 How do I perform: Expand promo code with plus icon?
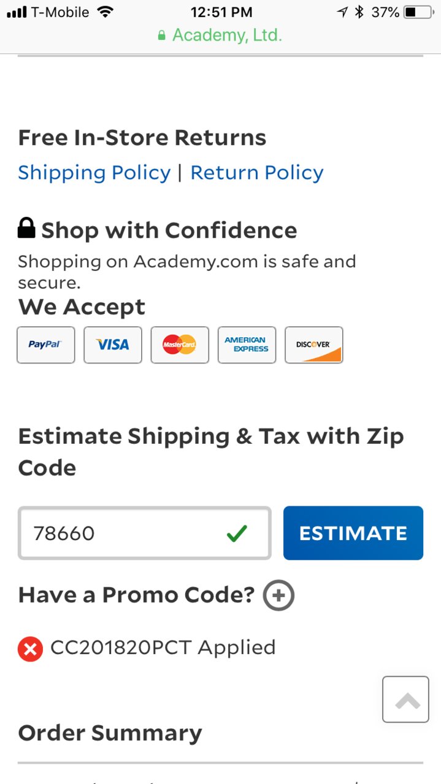tap(278, 595)
